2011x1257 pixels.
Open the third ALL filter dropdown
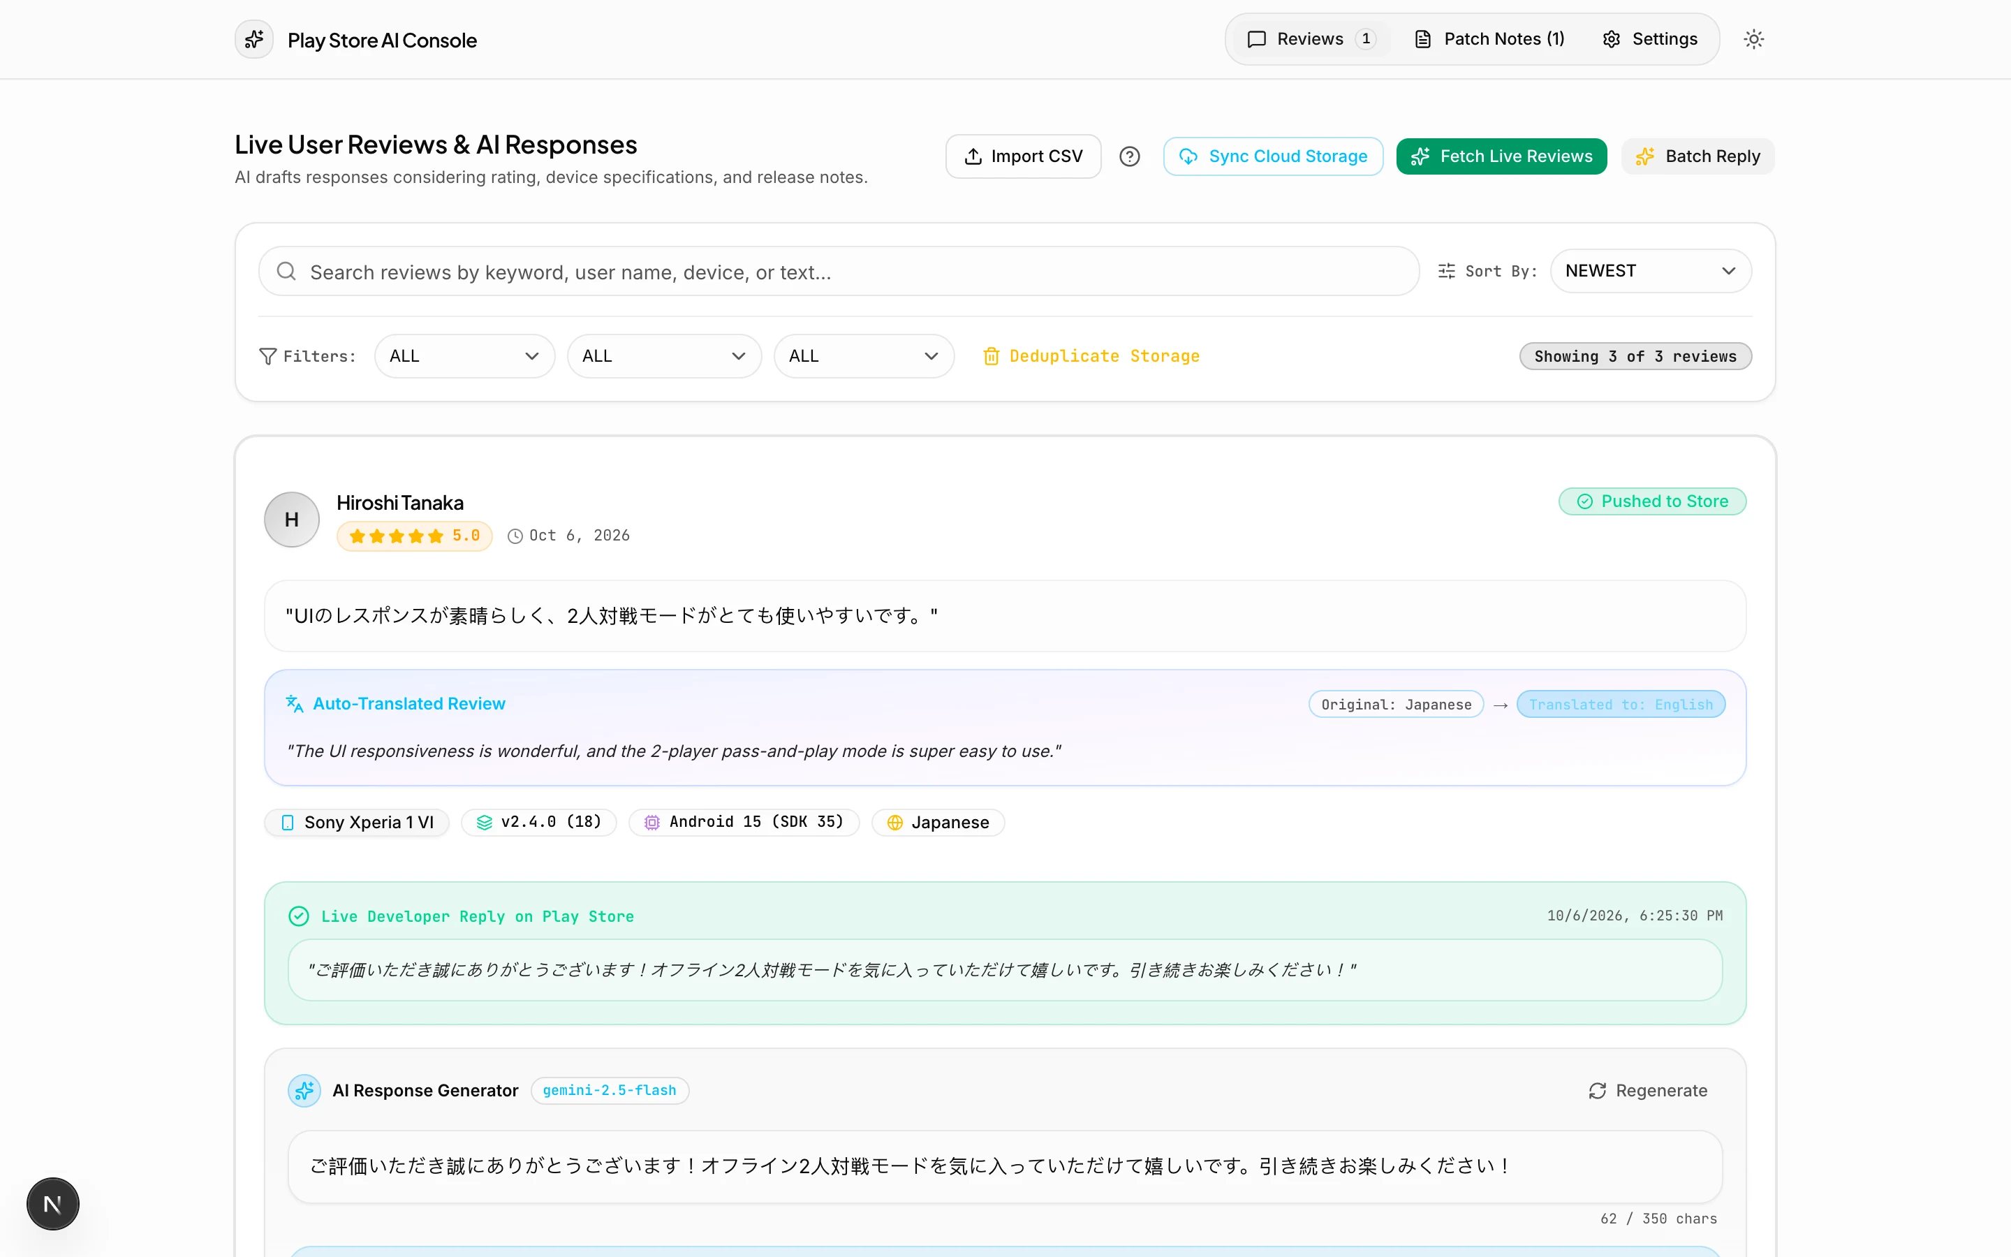pos(863,356)
